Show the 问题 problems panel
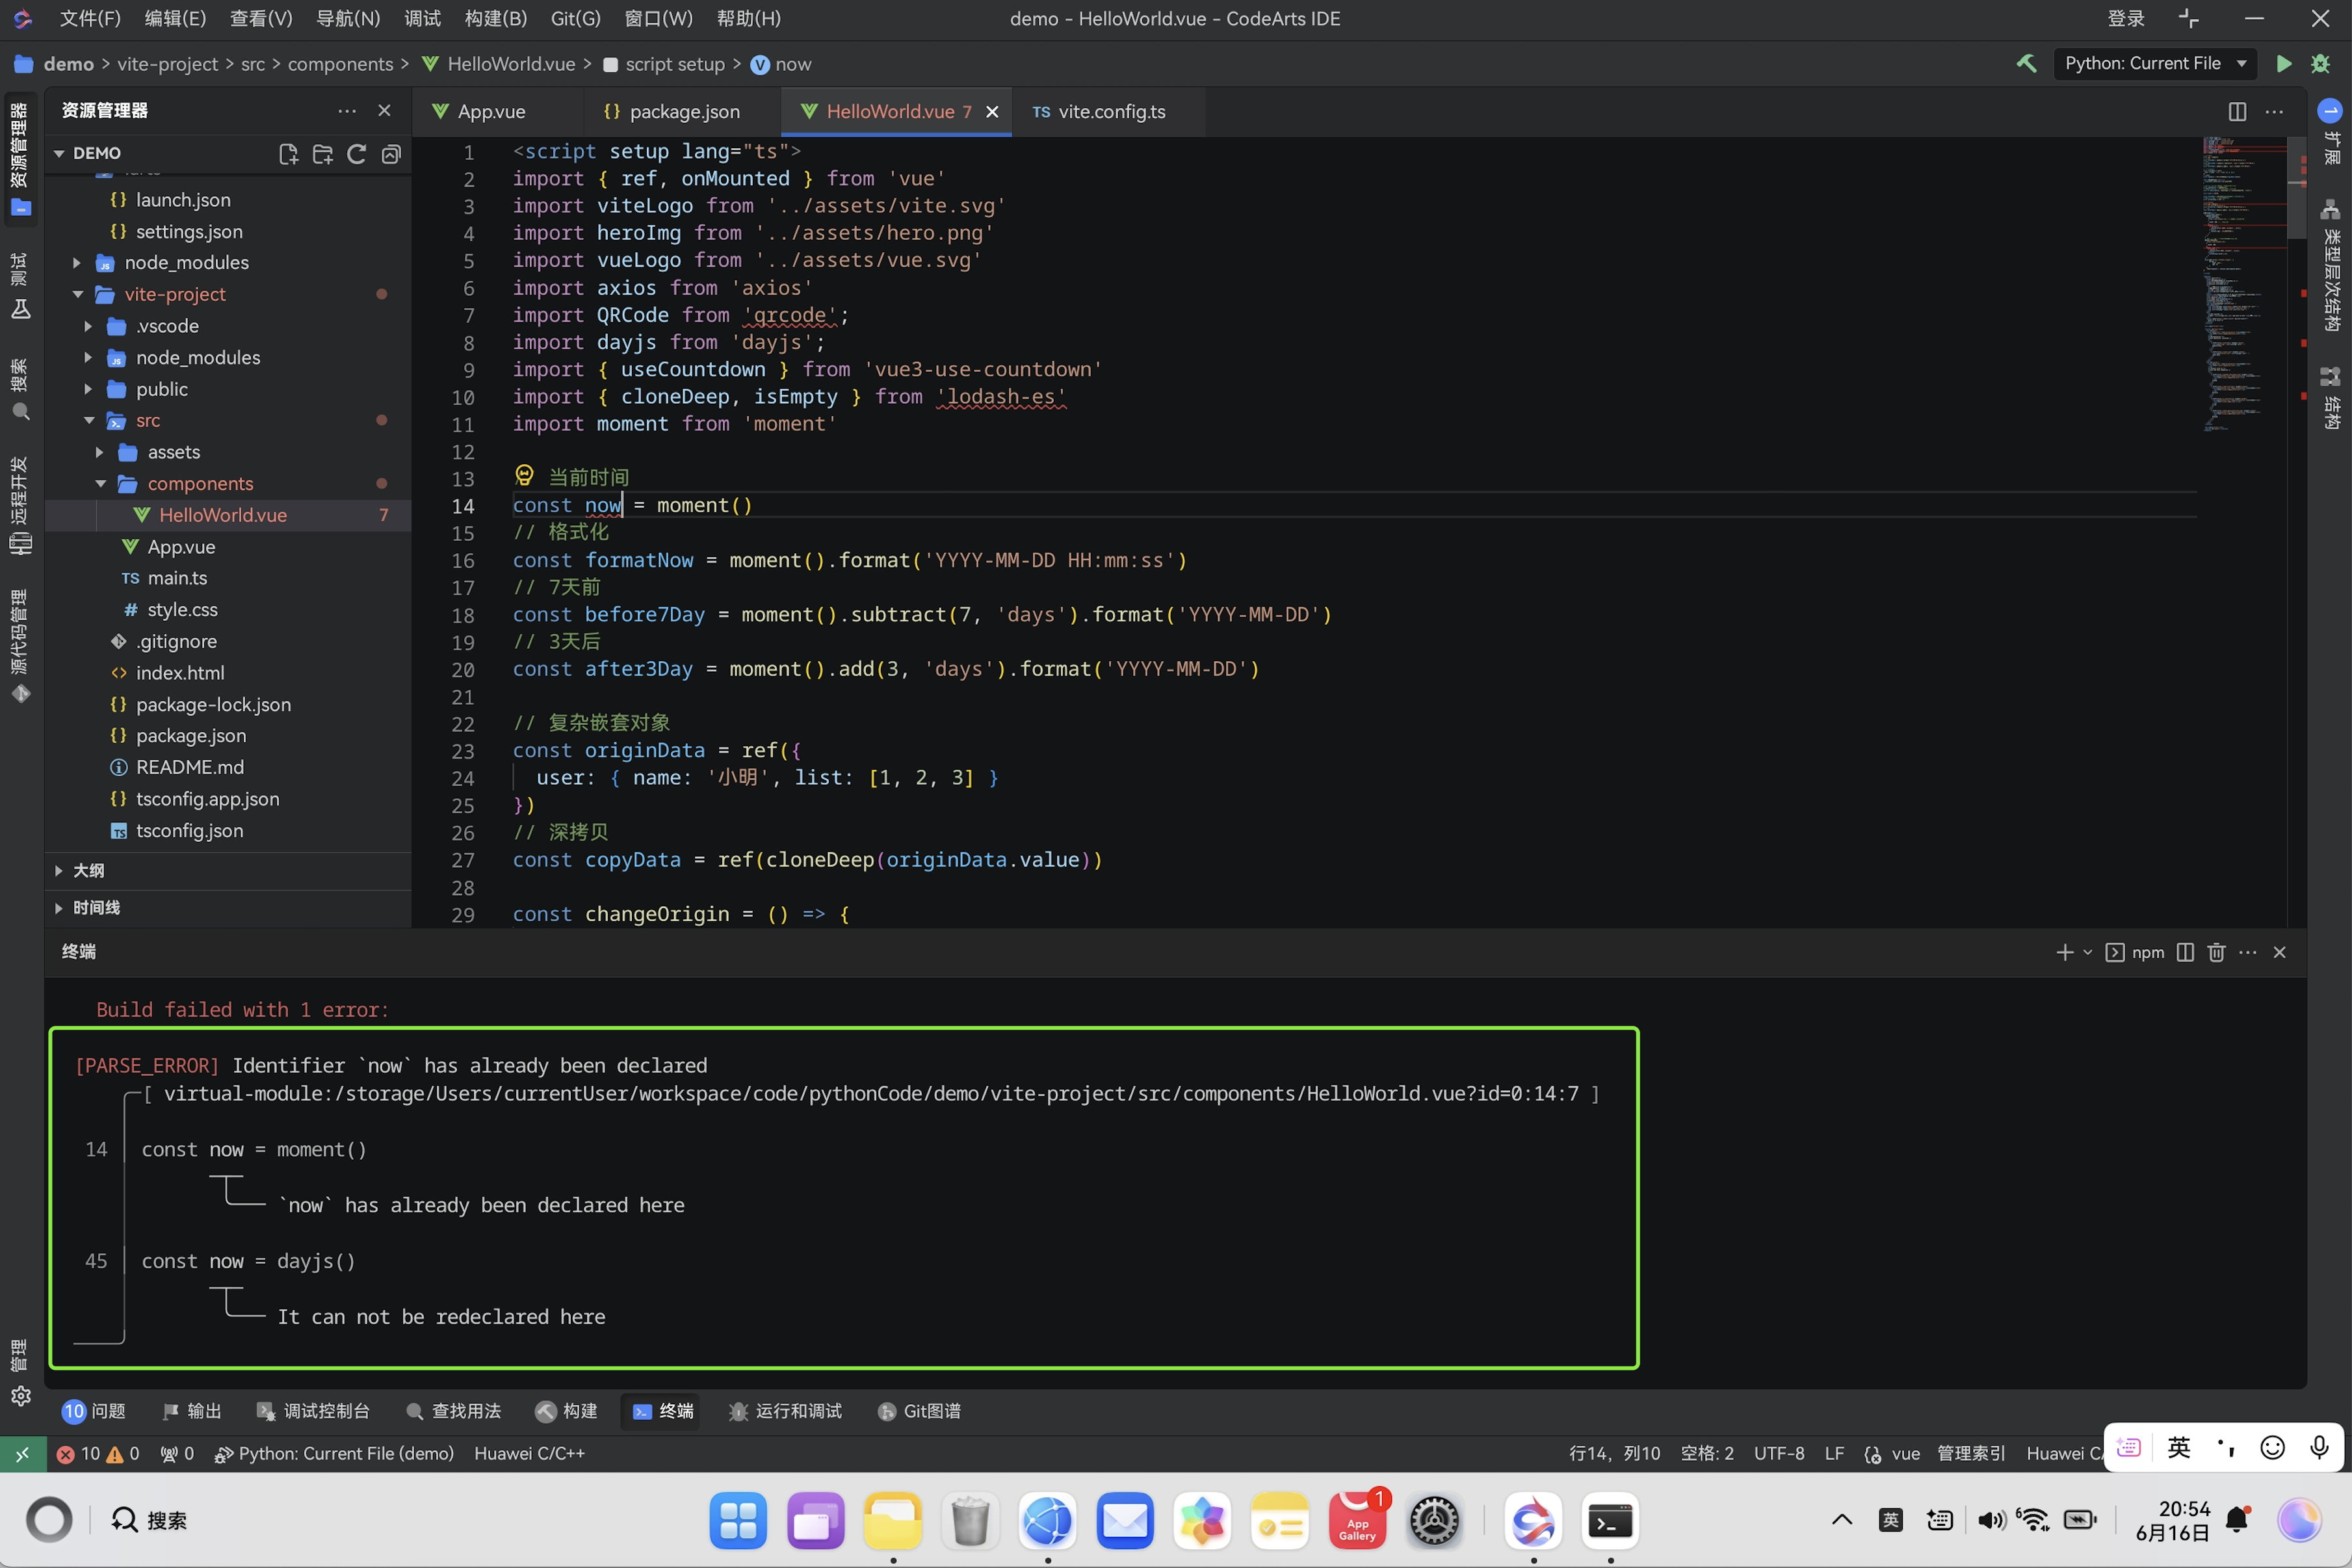 (94, 1411)
